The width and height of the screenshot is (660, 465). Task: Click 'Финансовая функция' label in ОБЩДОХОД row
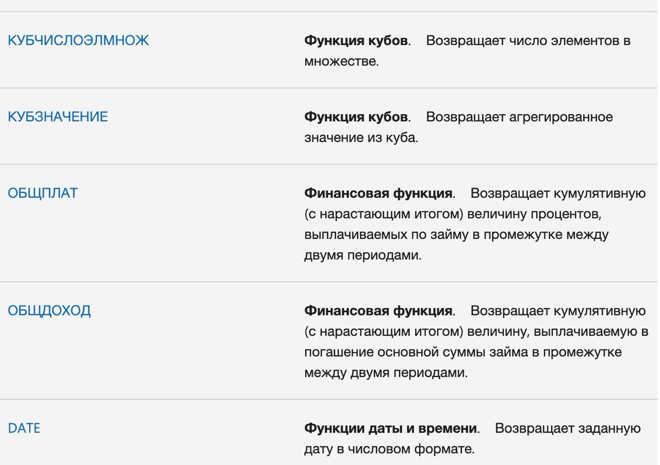coord(378,311)
